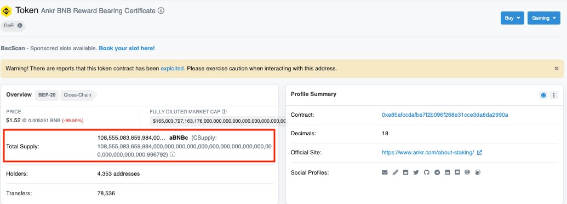Screen dimensions: 567x204
Task: Open the CoinMarketCap profile icon
Action: [x=467, y=173]
